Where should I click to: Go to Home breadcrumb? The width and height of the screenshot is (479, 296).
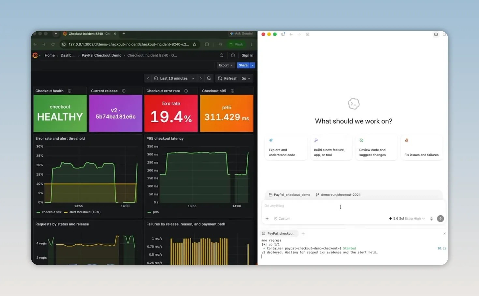pos(50,55)
